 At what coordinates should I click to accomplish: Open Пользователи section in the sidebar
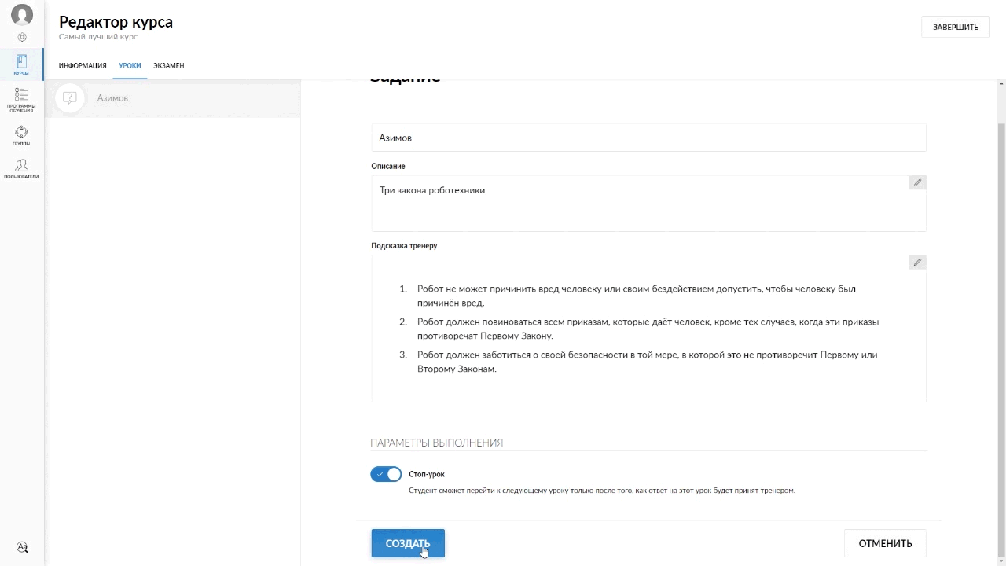pyautogui.click(x=21, y=169)
